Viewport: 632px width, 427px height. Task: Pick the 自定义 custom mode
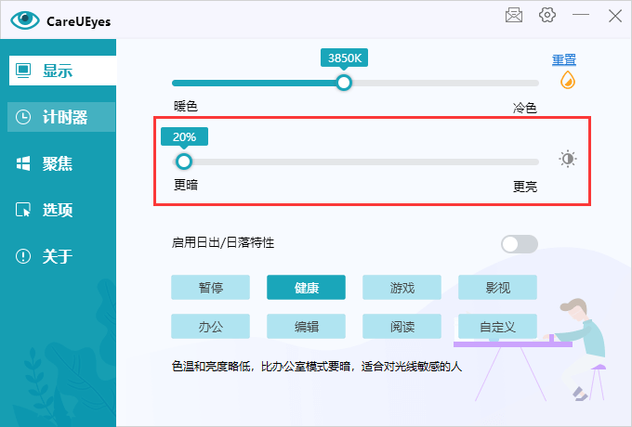pos(497,327)
